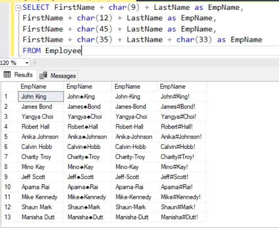Click the grid icon on Results tab
Viewport: 279px width, 228px height.
coord(7,75)
